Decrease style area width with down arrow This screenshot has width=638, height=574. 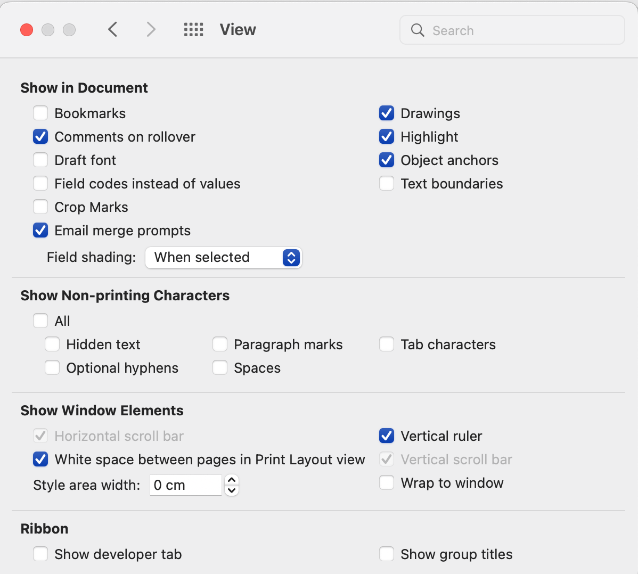(232, 490)
